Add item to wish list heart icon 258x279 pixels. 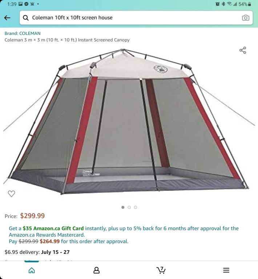point(11,194)
